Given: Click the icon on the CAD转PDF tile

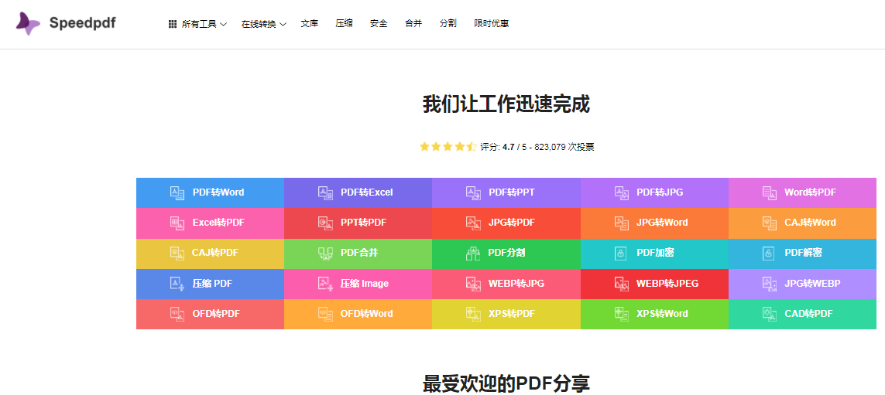Looking at the screenshot, I should [x=770, y=315].
